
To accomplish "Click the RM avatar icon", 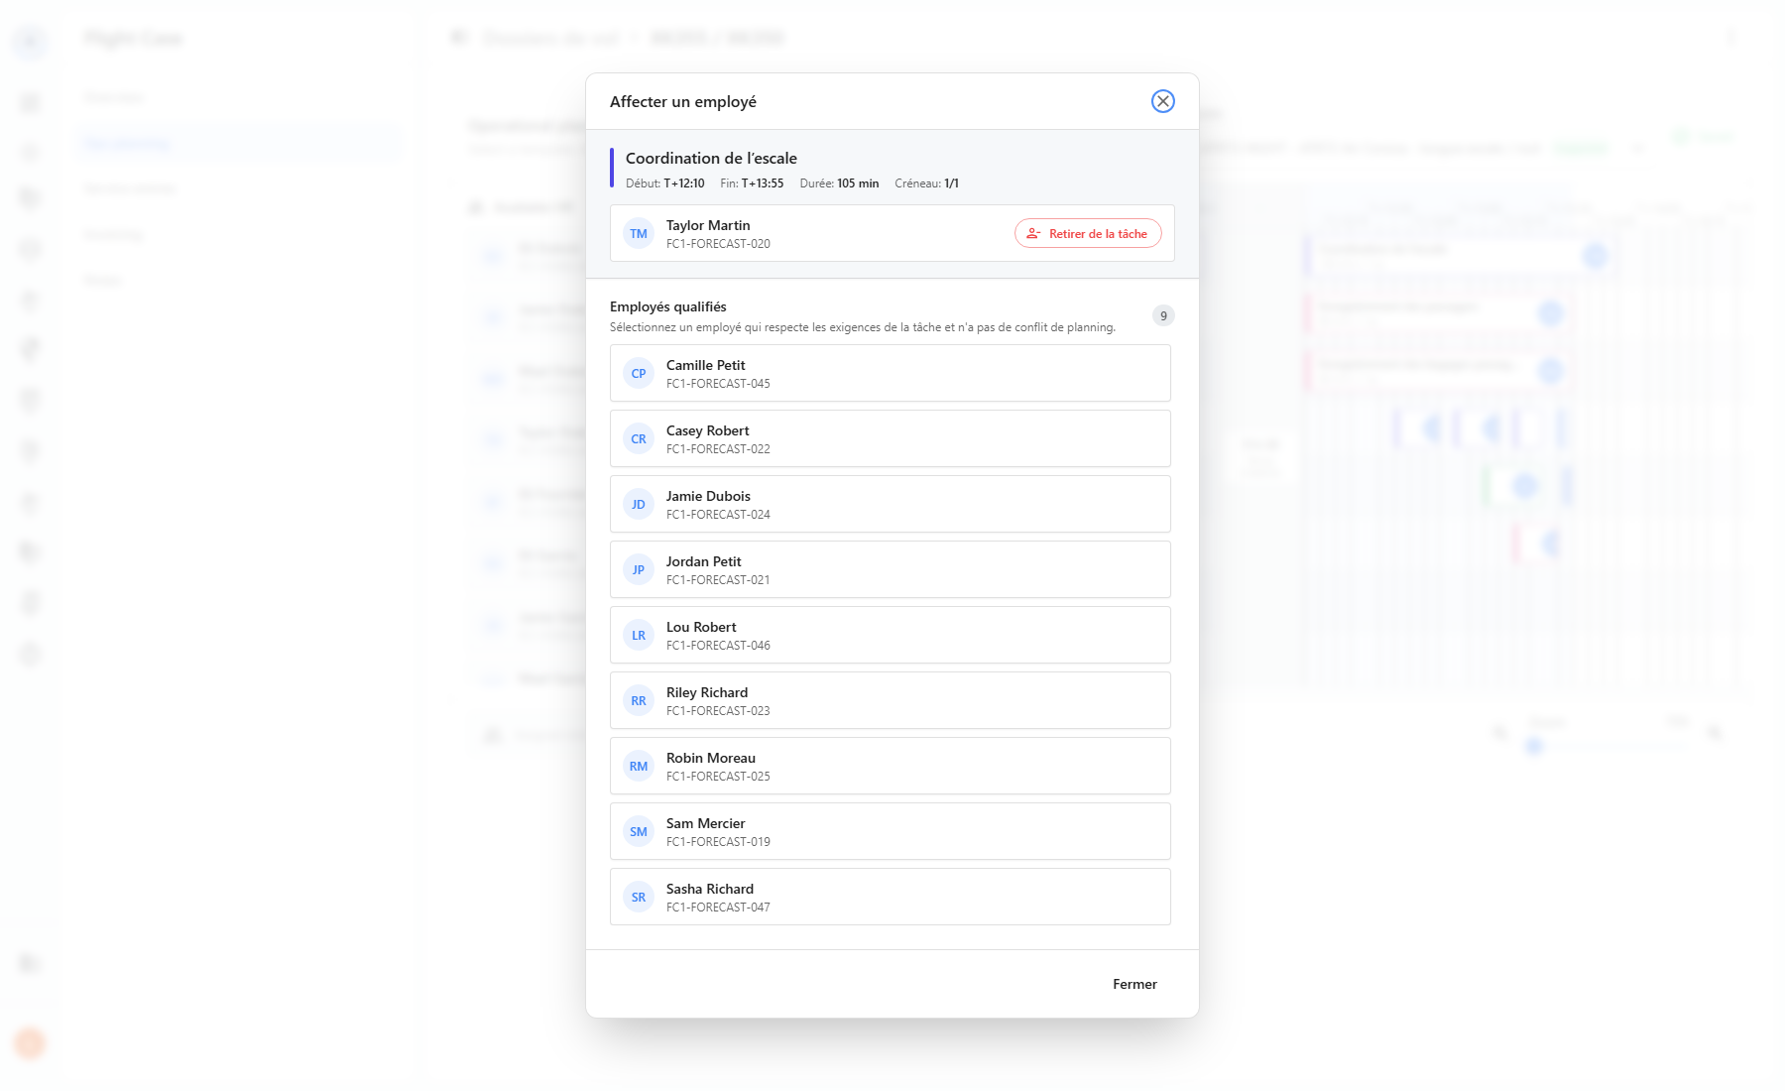I will click(x=639, y=767).
